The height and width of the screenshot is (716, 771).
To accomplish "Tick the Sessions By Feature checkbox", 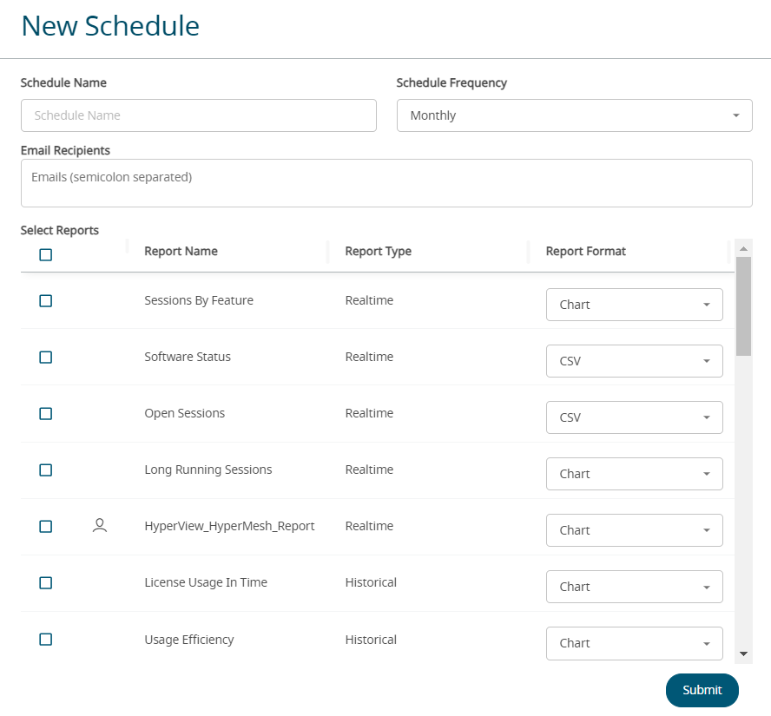I will (46, 301).
